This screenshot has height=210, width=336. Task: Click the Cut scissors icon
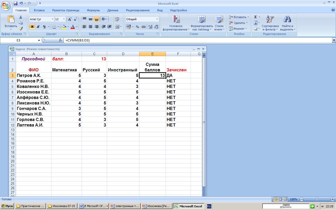(x=21, y=17)
